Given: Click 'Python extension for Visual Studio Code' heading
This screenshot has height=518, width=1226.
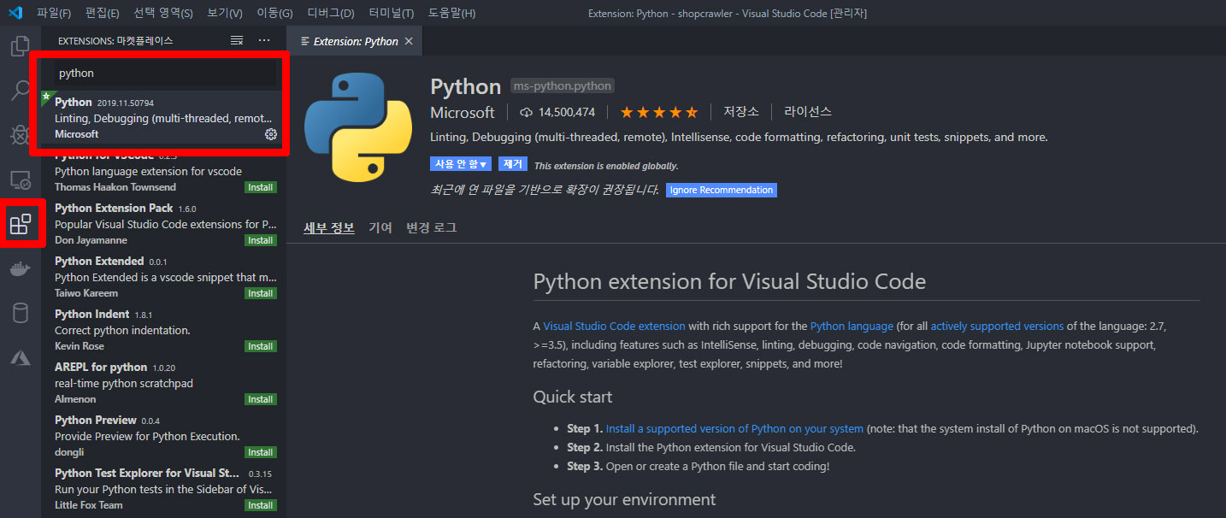Looking at the screenshot, I should tap(729, 281).
